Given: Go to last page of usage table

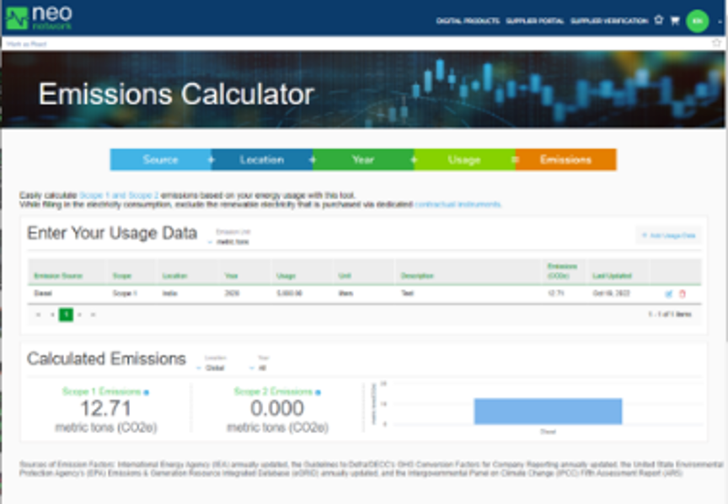Looking at the screenshot, I should click(x=93, y=315).
